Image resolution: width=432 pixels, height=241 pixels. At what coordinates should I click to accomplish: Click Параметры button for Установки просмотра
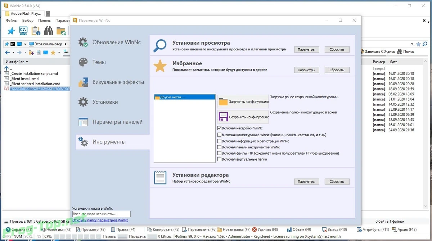tap(306, 49)
